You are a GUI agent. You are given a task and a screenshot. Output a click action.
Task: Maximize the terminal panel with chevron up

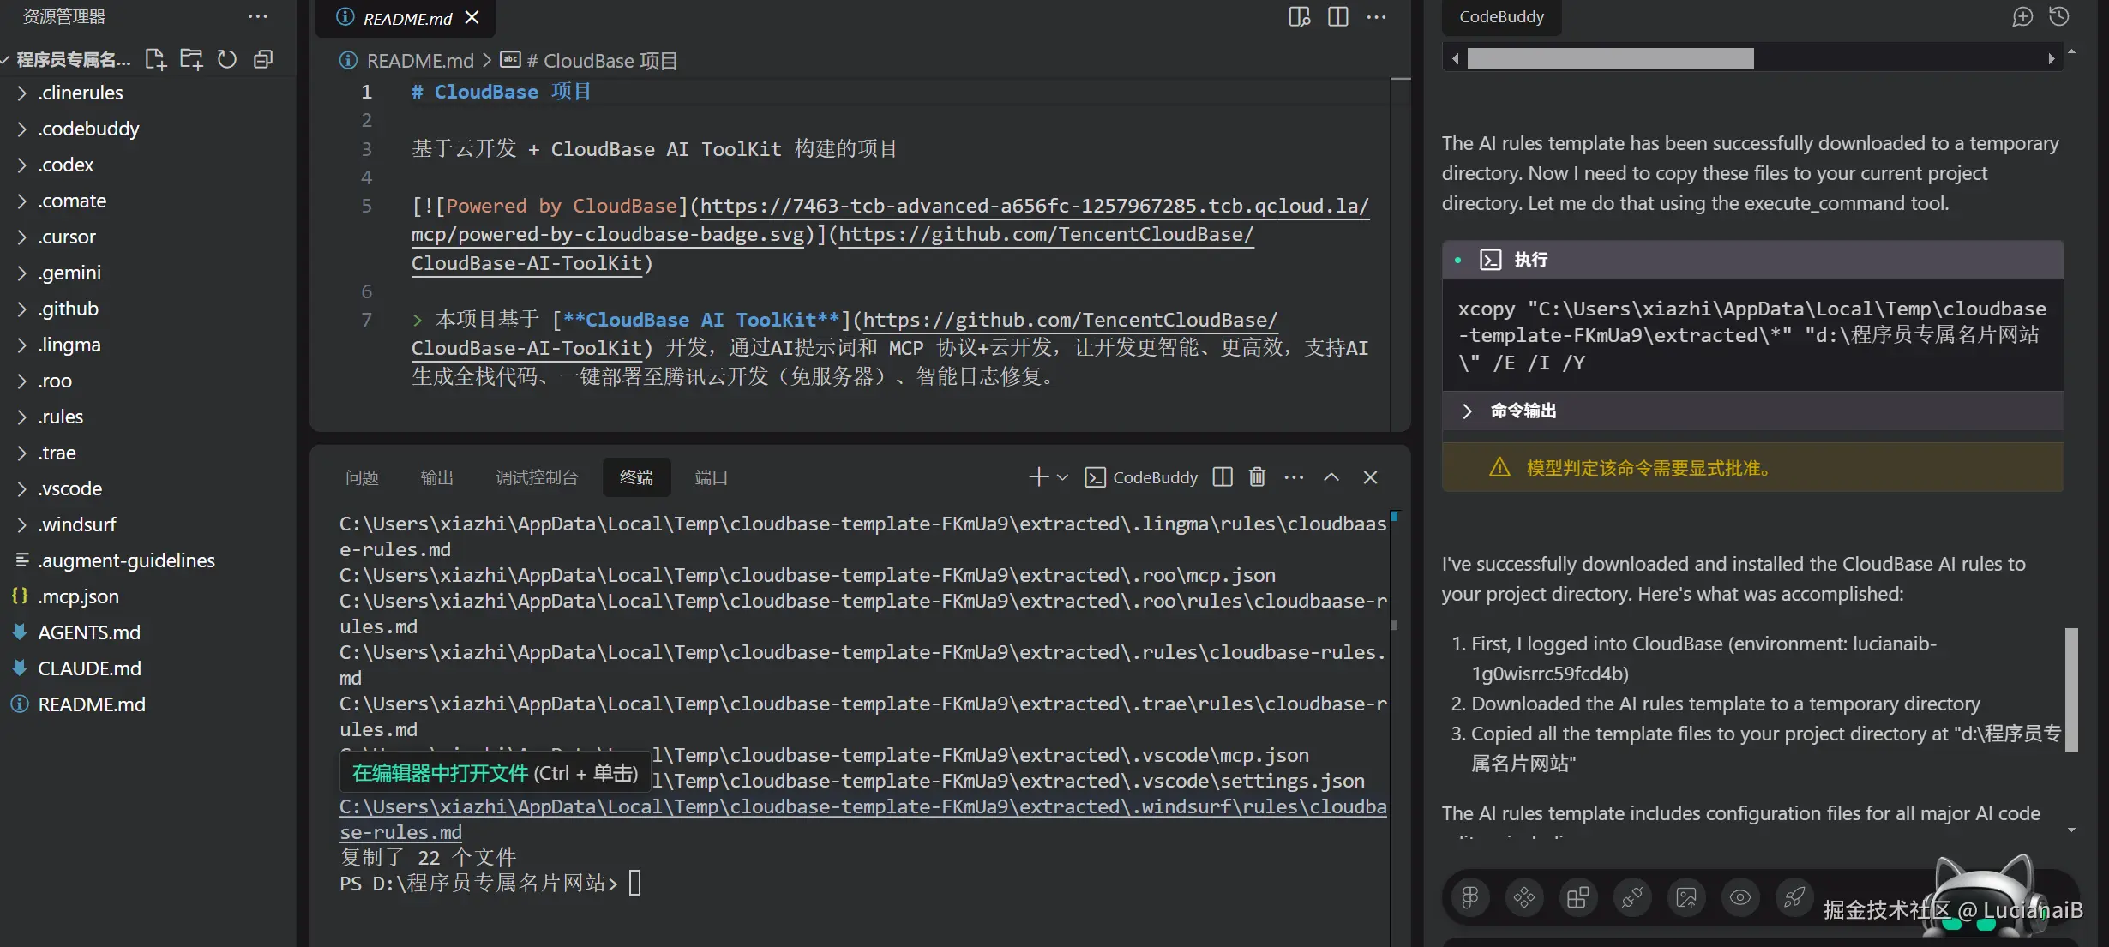[x=1331, y=477]
